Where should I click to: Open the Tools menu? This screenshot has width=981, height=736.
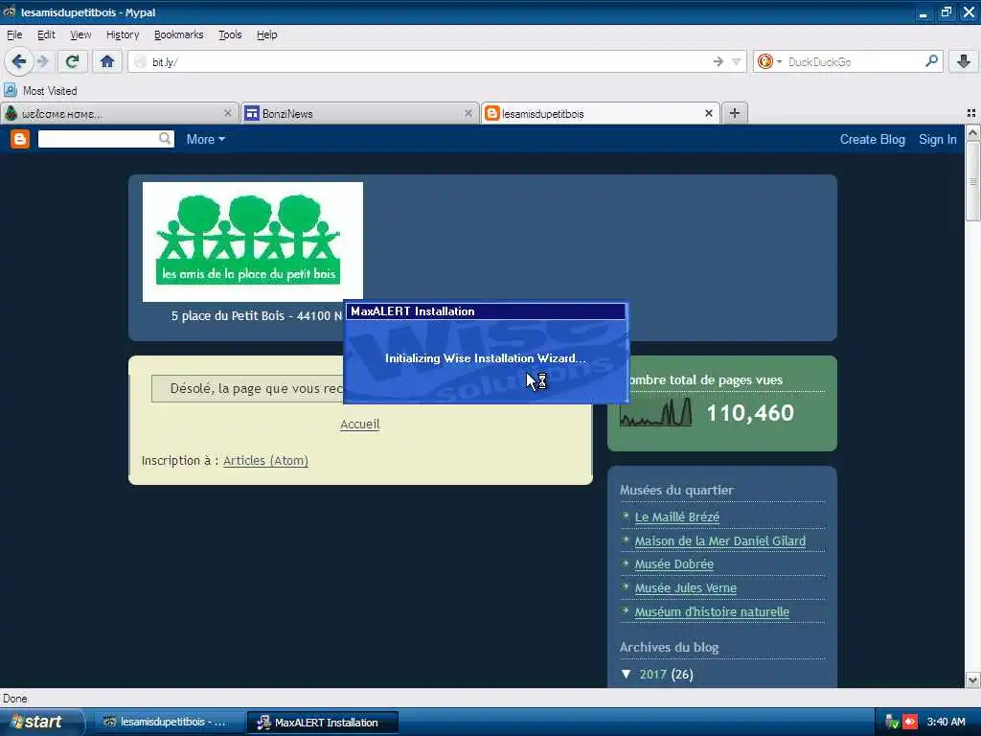click(x=230, y=34)
